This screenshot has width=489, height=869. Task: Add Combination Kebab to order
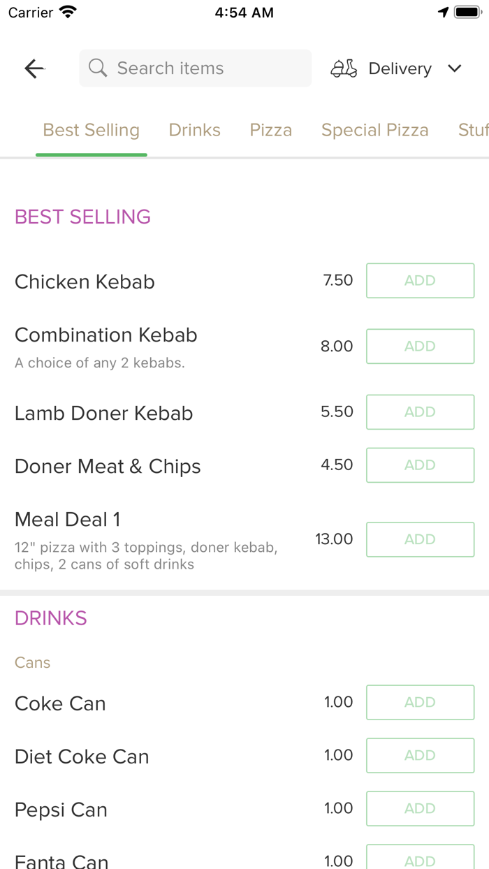[x=420, y=346]
